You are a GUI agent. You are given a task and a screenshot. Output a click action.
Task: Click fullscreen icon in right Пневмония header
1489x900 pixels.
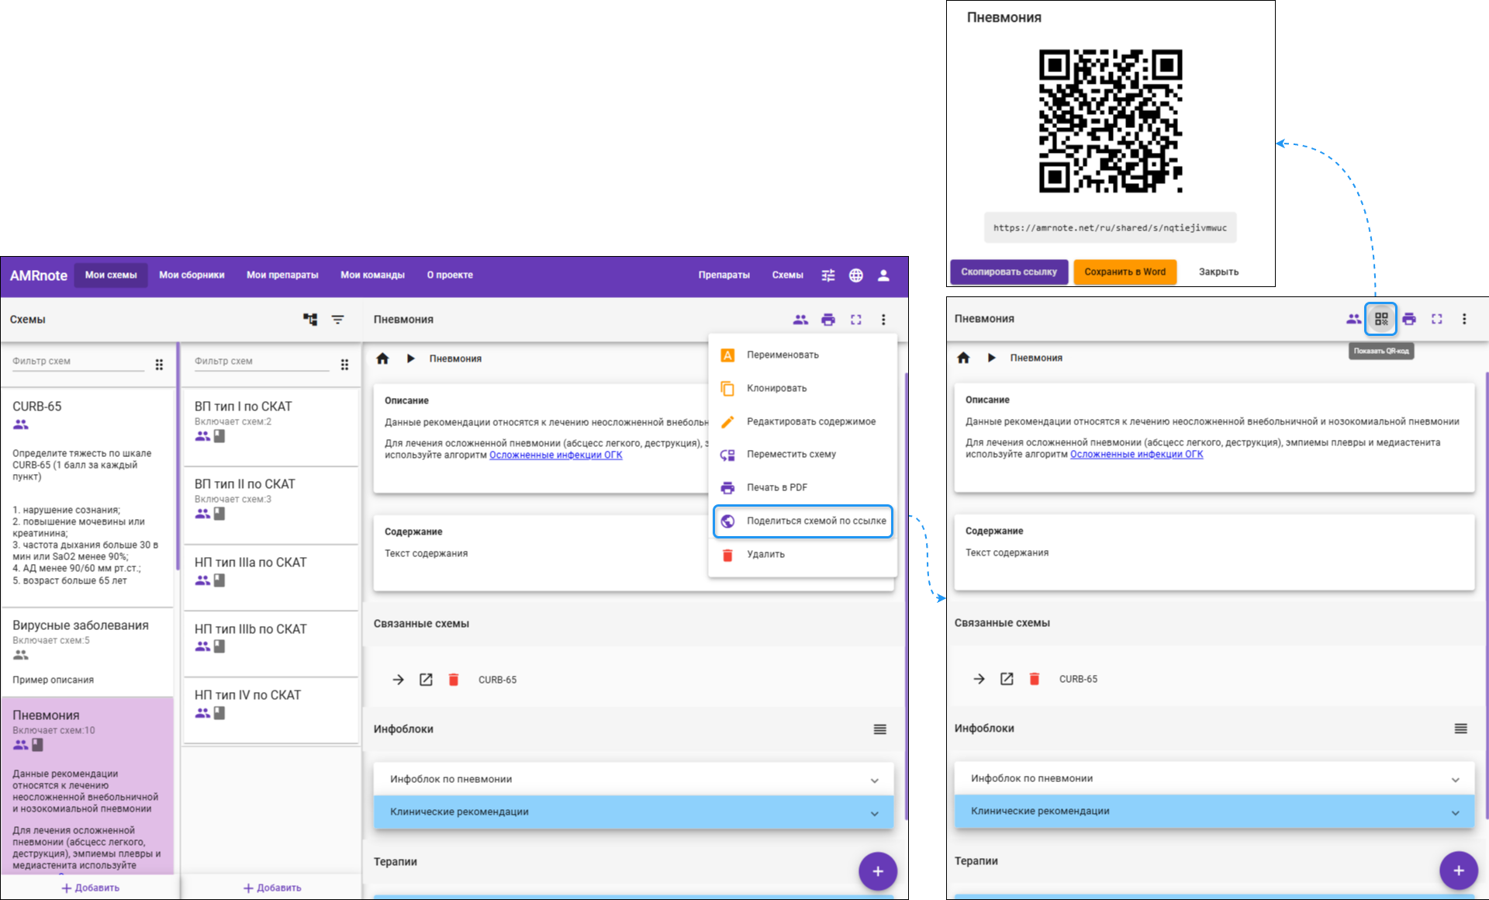(1437, 318)
